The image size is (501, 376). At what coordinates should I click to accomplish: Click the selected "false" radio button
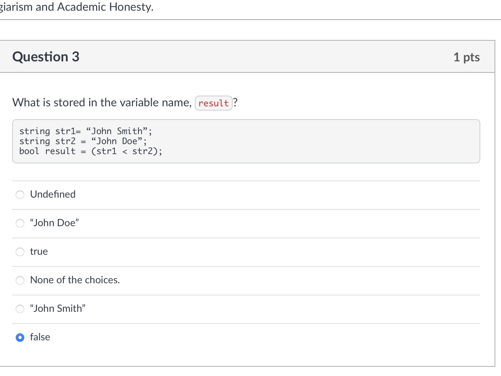20,337
